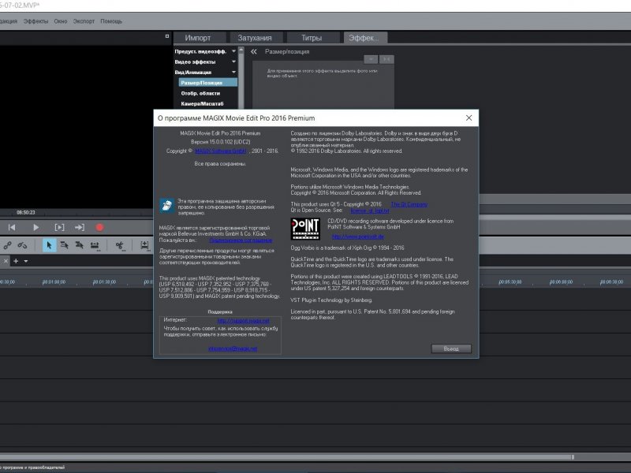This screenshot has width=631, height=473.
Task: Click the Поддержка heading in dialog
Action: pos(220,311)
